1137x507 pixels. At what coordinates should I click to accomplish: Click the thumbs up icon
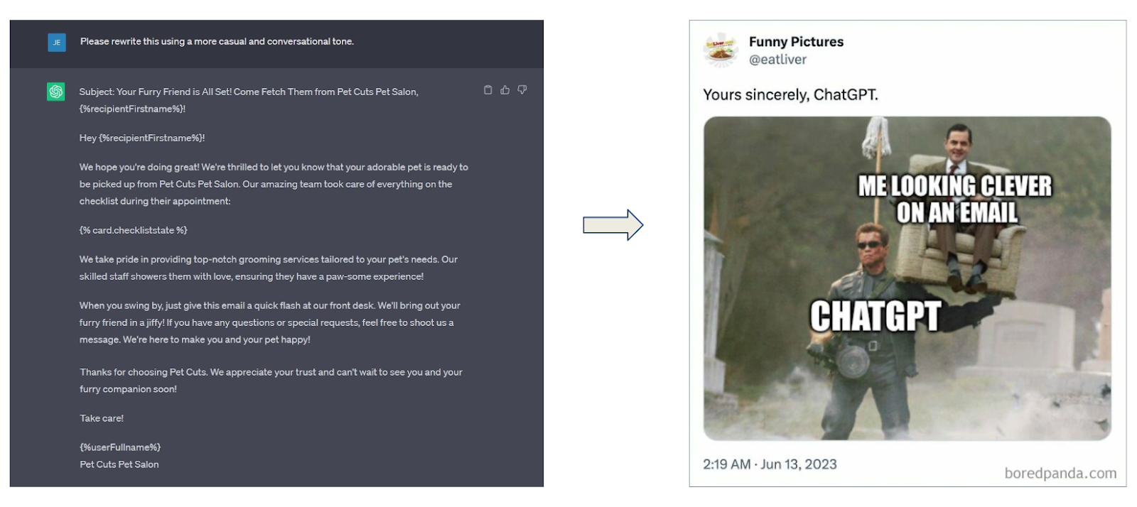505,90
